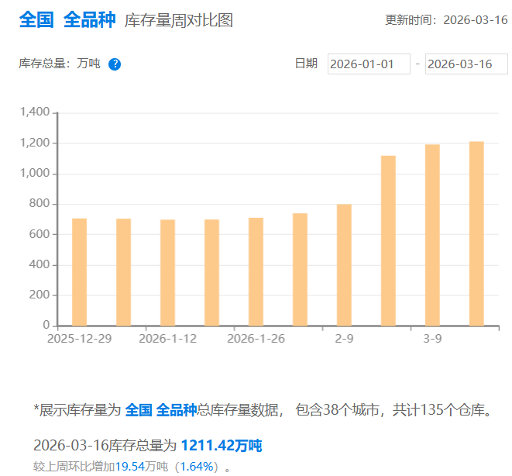The width and height of the screenshot is (512, 476).
Task: Click the bar between 2-9 and 3-9
Action: coord(388,240)
